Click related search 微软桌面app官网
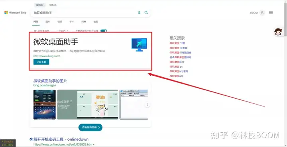 click(179, 71)
